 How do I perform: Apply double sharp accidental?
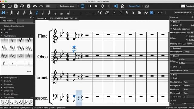pyautogui.click(x=114, y=12)
